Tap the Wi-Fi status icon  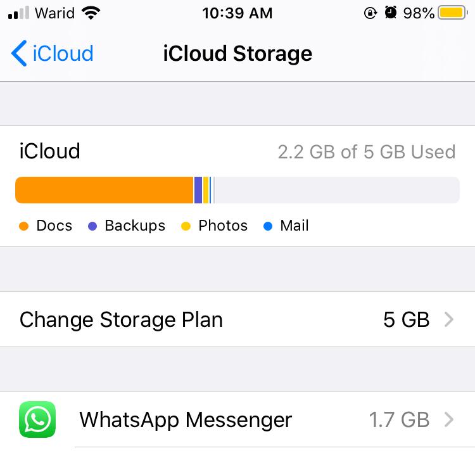pos(91,13)
